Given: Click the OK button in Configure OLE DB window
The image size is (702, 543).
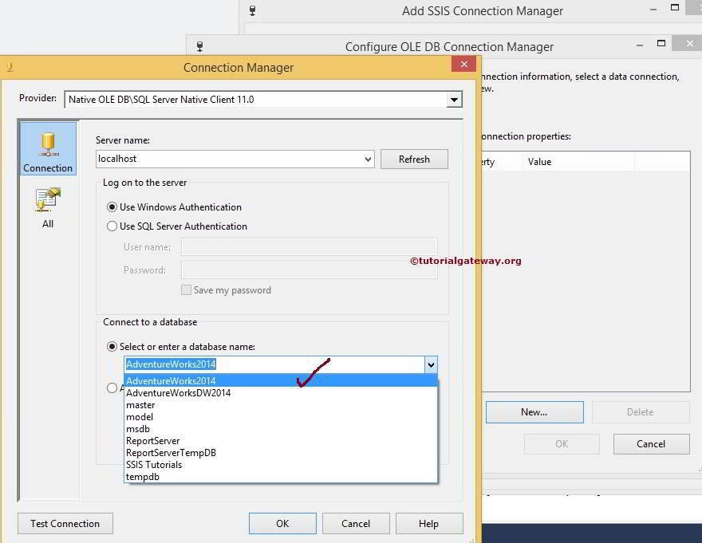Looking at the screenshot, I should click(562, 443).
